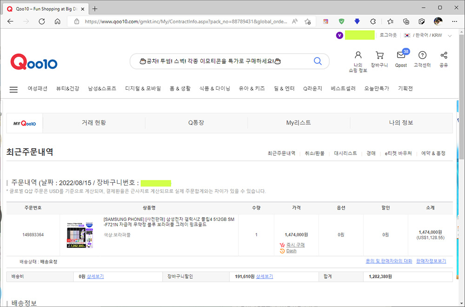Click the first pink-colored extension icon

click(x=325, y=21)
